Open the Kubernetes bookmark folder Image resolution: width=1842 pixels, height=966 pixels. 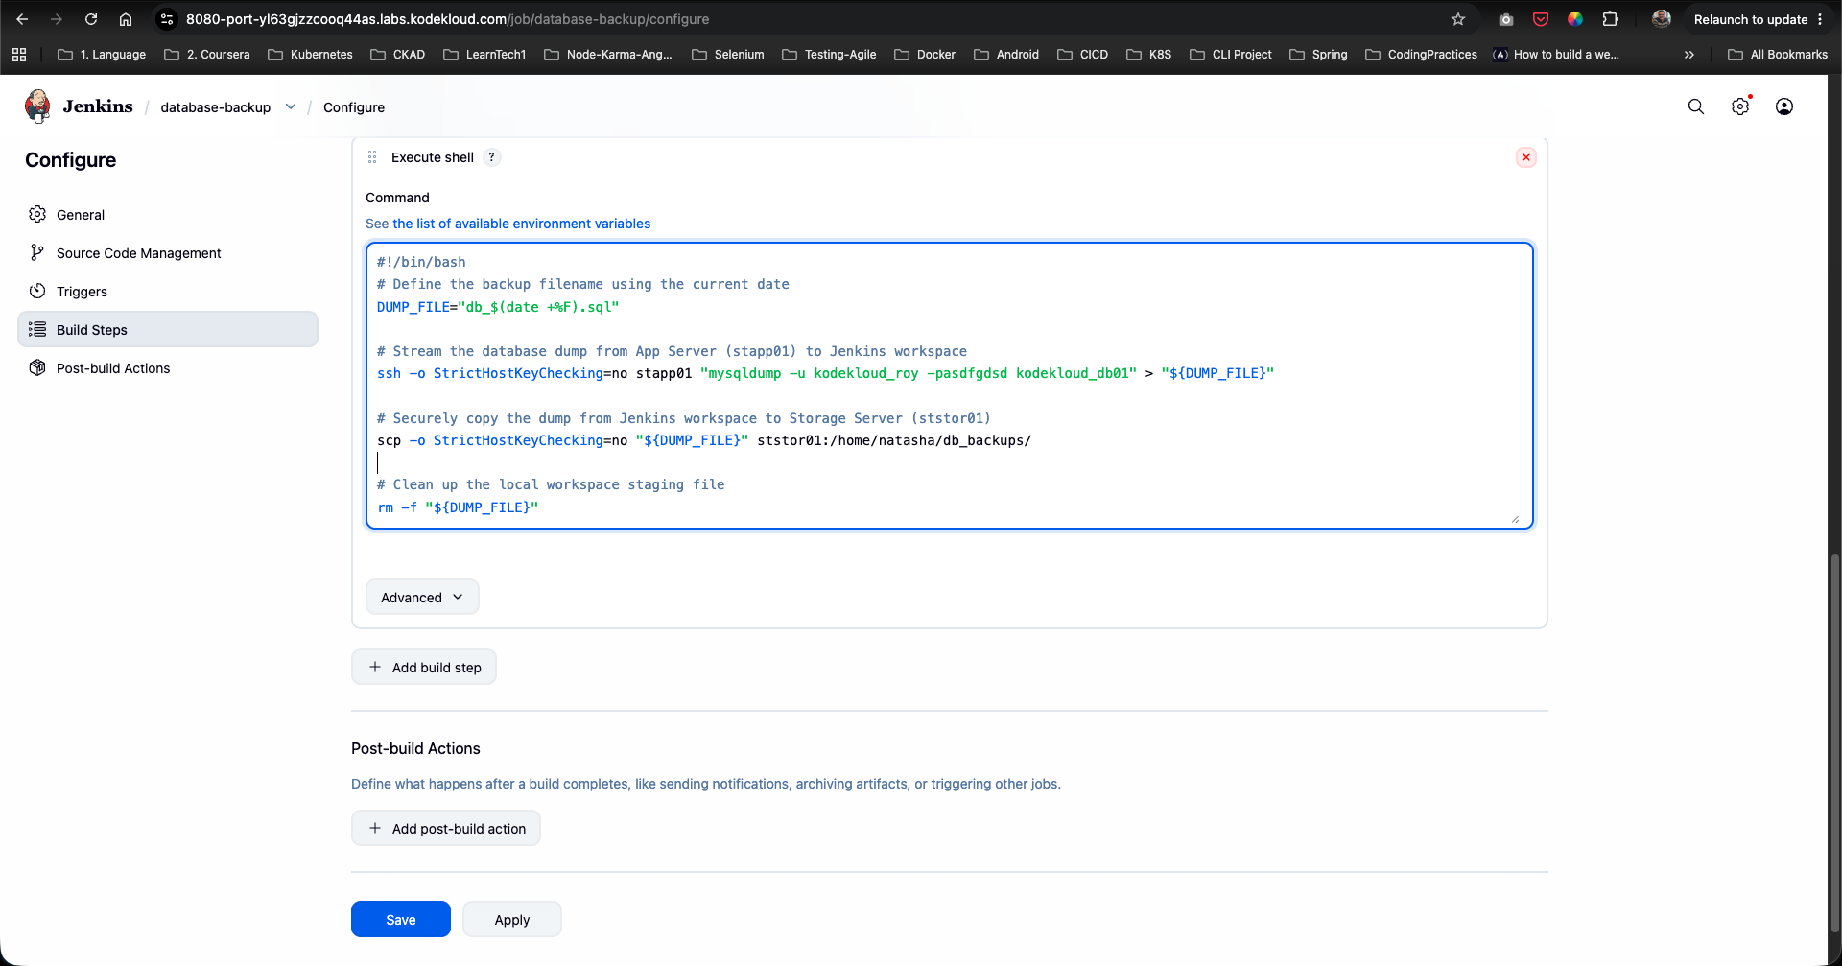pyautogui.click(x=310, y=55)
